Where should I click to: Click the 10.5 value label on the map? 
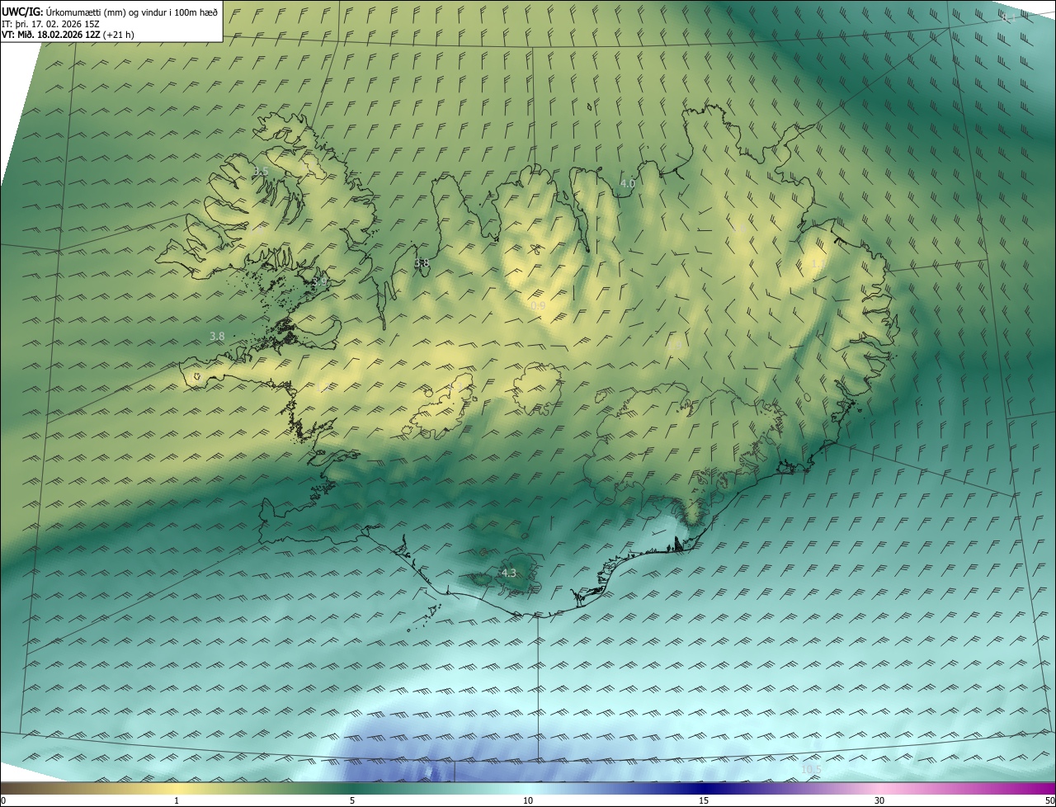[811, 770]
